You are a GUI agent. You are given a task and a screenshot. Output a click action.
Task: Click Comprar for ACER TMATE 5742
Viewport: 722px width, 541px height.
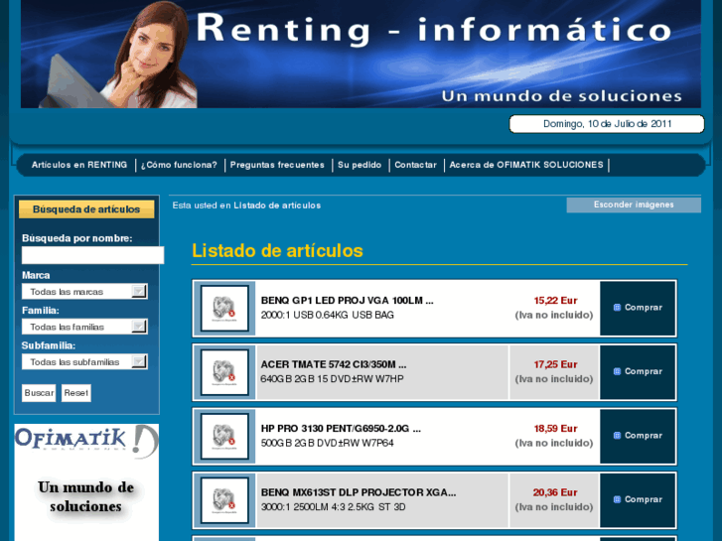(x=638, y=372)
